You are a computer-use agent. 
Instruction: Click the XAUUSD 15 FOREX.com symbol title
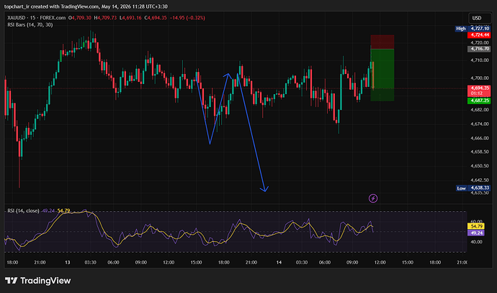pos(37,18)
